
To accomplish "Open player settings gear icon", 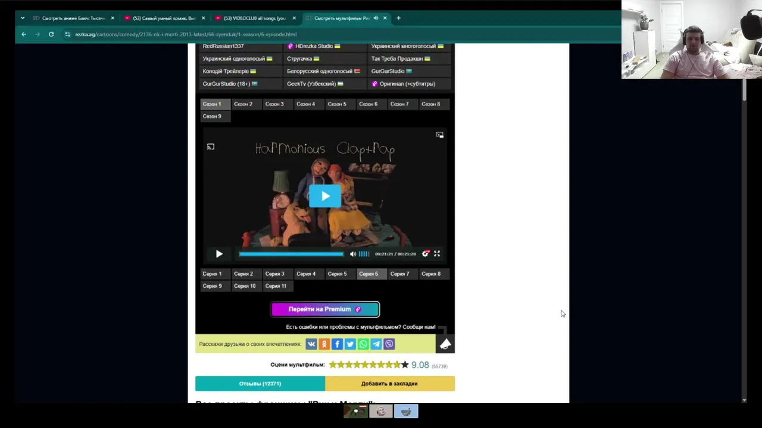I will point(425,254).
